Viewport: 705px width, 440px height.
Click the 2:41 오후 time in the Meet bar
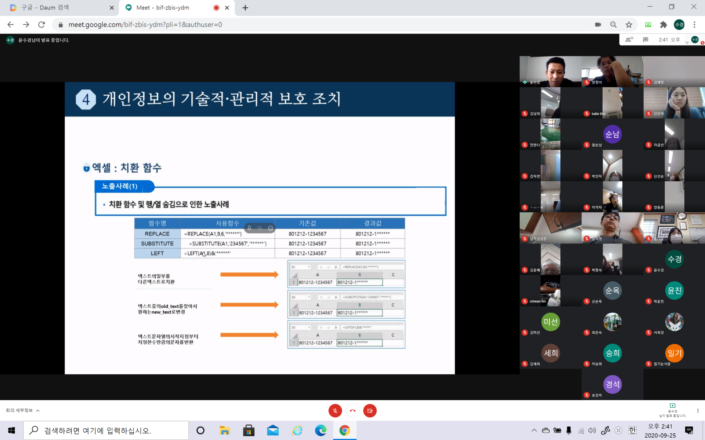click(669, 40)
